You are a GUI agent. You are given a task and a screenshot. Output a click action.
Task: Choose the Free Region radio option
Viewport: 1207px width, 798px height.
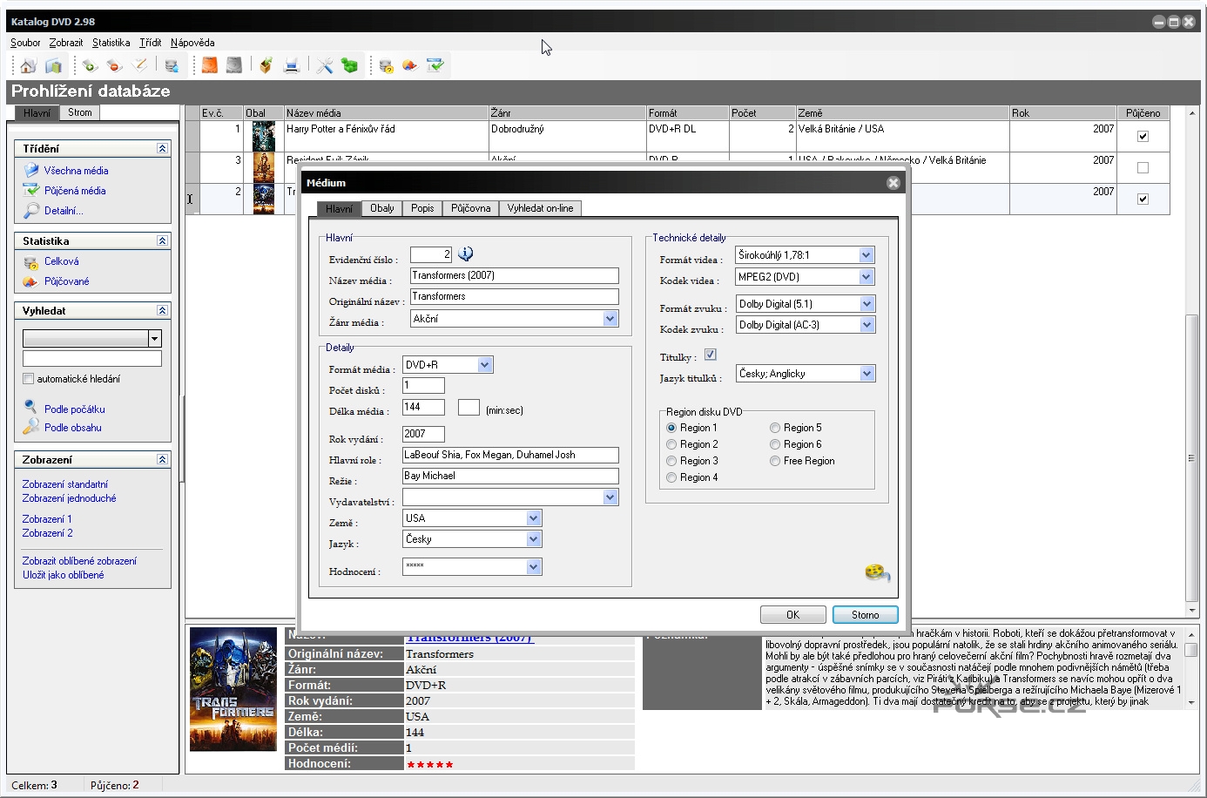(775, 461)
